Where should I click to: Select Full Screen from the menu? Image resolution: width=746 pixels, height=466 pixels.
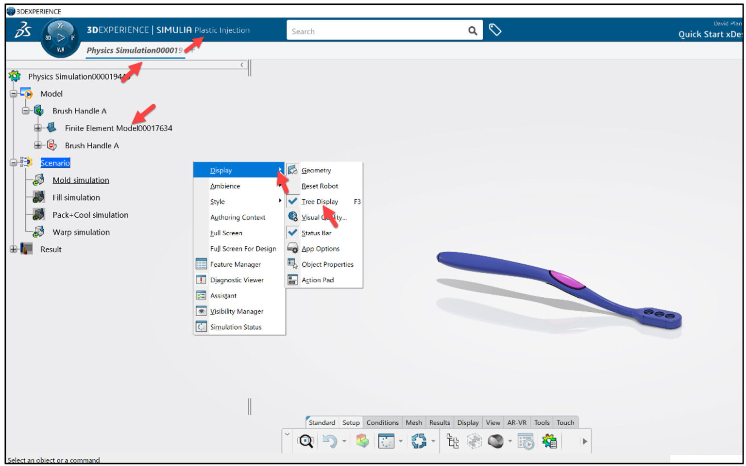pyautogui.click(x=226, y=233)
